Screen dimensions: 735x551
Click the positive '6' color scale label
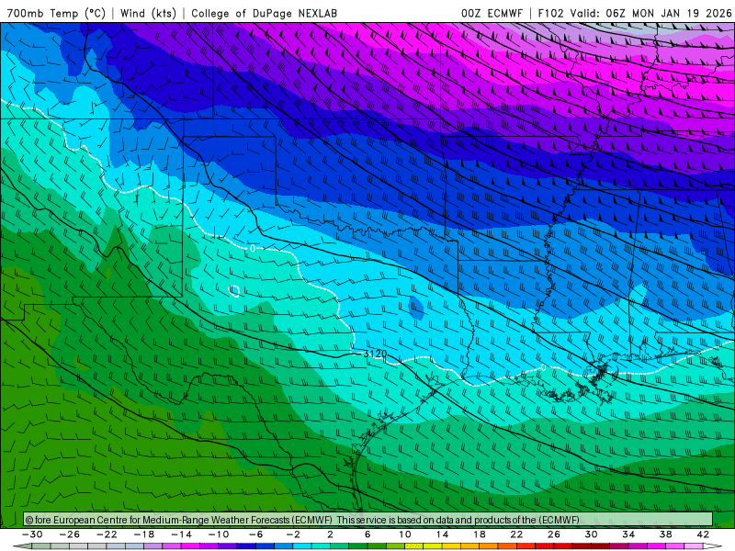click(x=367, y=534)
